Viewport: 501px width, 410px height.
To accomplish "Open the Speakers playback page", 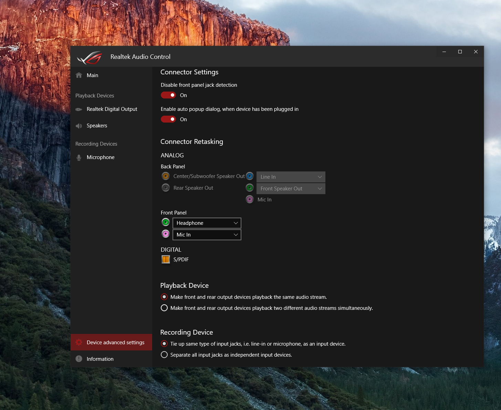I will tap(111, 126).
